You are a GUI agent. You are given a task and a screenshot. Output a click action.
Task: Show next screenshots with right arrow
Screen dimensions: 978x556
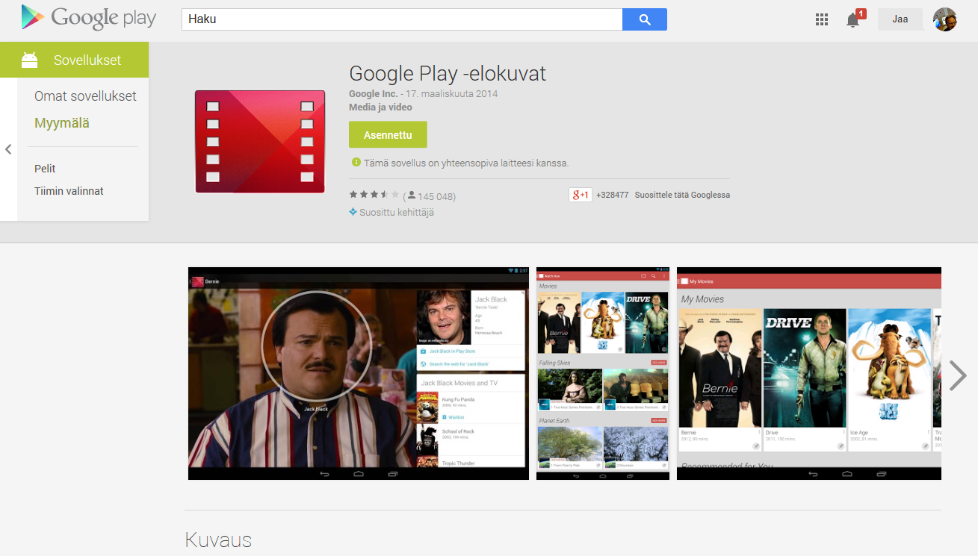(x=958, y=375)
